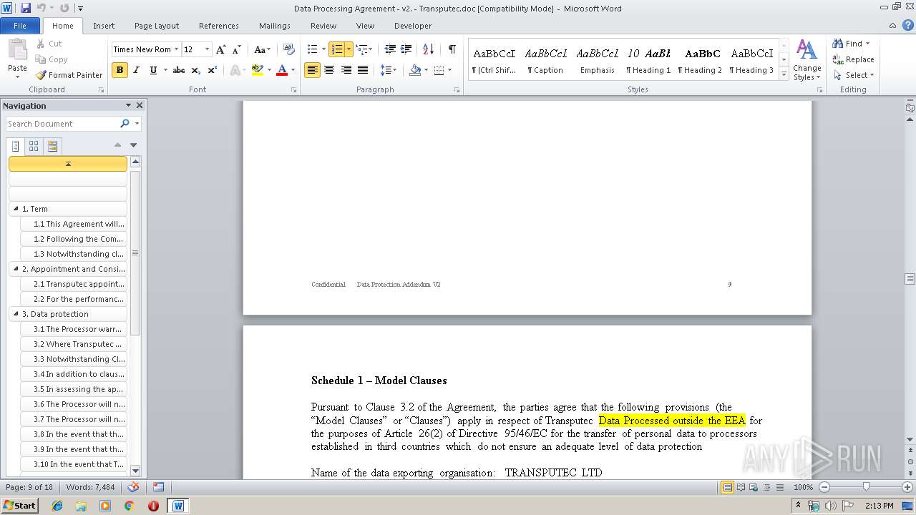This screenshot has height=515, width=916.
Task: Click the Clear Formatting icon
Action: click(289, 49)
